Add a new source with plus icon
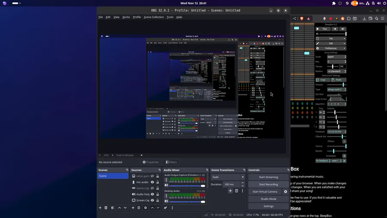Image resolution: width=387 pixels, height=218 pixels. coord(133,208)
